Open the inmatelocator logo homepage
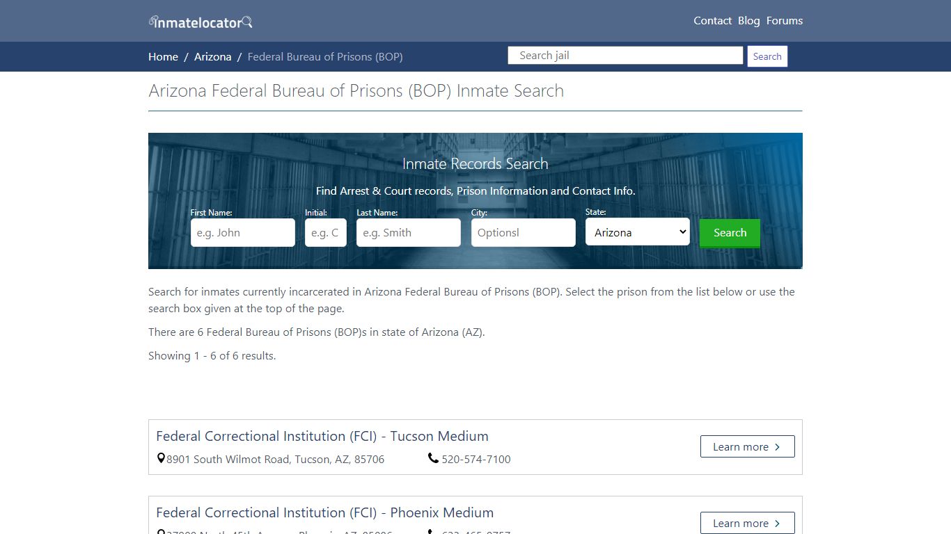951x534 pixels. point(201,22)
